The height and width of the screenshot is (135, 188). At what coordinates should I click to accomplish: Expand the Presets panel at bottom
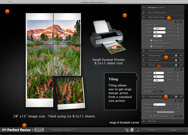pyautogui.click(x=144, y=121)
